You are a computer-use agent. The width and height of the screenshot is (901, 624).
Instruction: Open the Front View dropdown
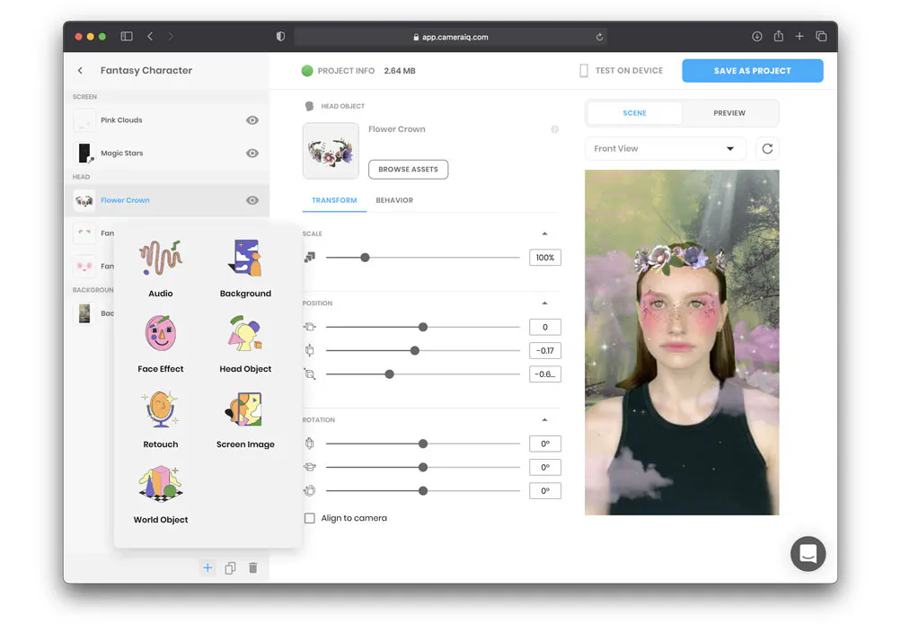pos(666,149)
